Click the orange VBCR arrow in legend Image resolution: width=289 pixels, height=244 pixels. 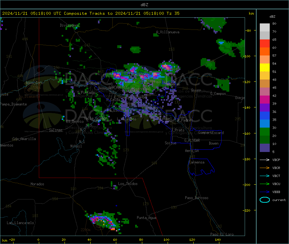click(x=265, y=168)
